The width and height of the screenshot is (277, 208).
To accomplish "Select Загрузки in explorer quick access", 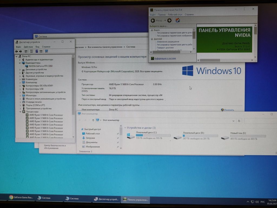I will click(90, 138).
